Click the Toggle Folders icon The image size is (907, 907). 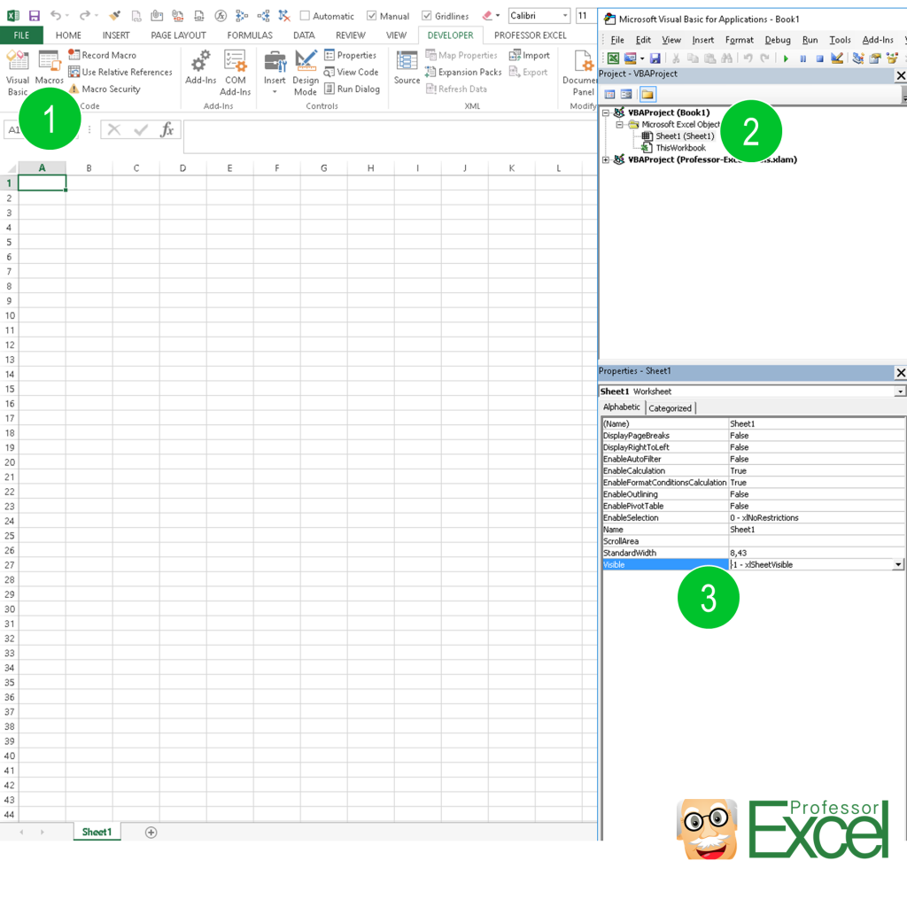pyautogui.click(x=647, y=94)
